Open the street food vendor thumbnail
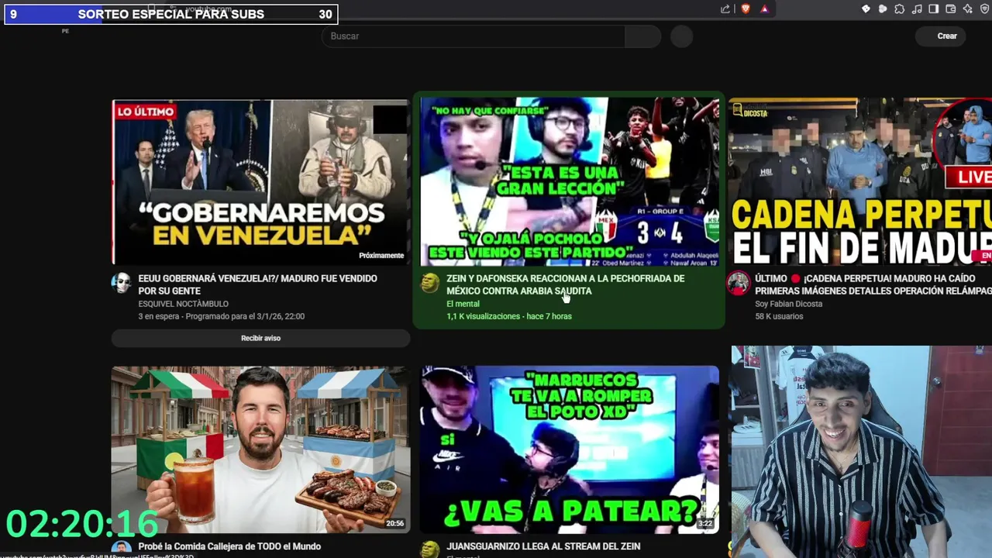 pos(260,449)
